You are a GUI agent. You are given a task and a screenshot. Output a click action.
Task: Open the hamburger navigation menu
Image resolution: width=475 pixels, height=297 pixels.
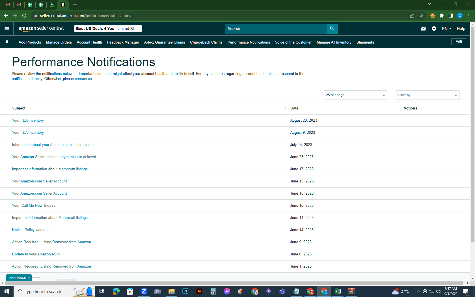coord(7,29)
